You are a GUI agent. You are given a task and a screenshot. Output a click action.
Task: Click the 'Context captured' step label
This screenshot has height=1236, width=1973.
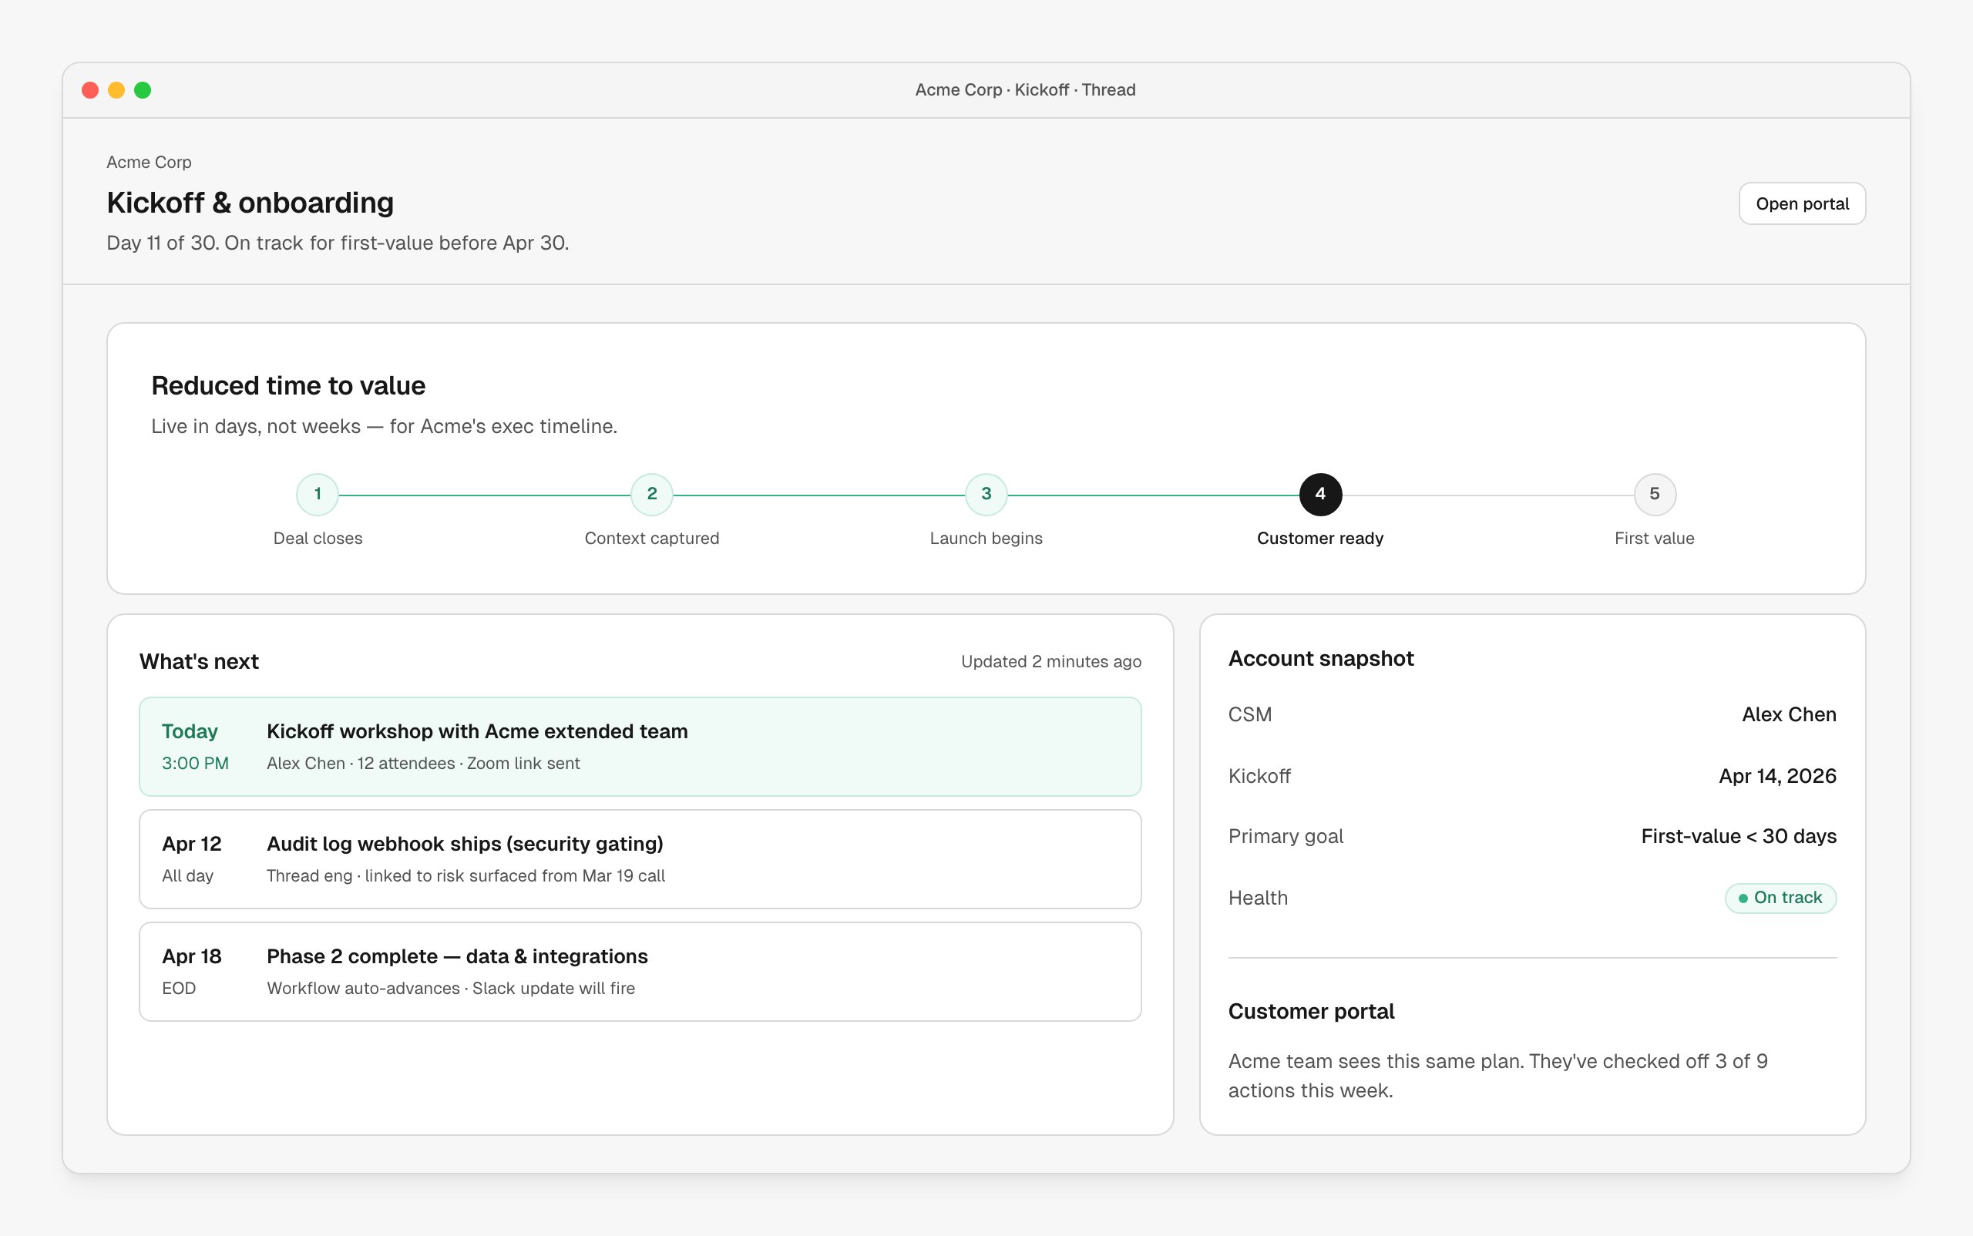pyautogui.click(x=652, y=538)
